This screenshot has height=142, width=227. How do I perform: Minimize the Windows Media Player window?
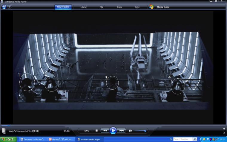pyautogui.click(x=211, y=1)
